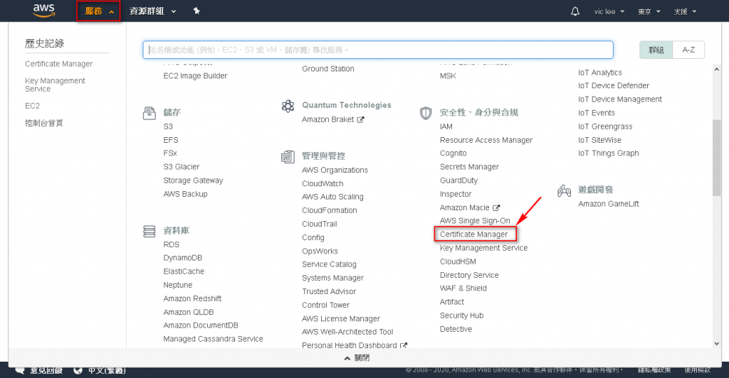Click the scrollbar down arrow

pyautogui.click(x=716, y=344)
